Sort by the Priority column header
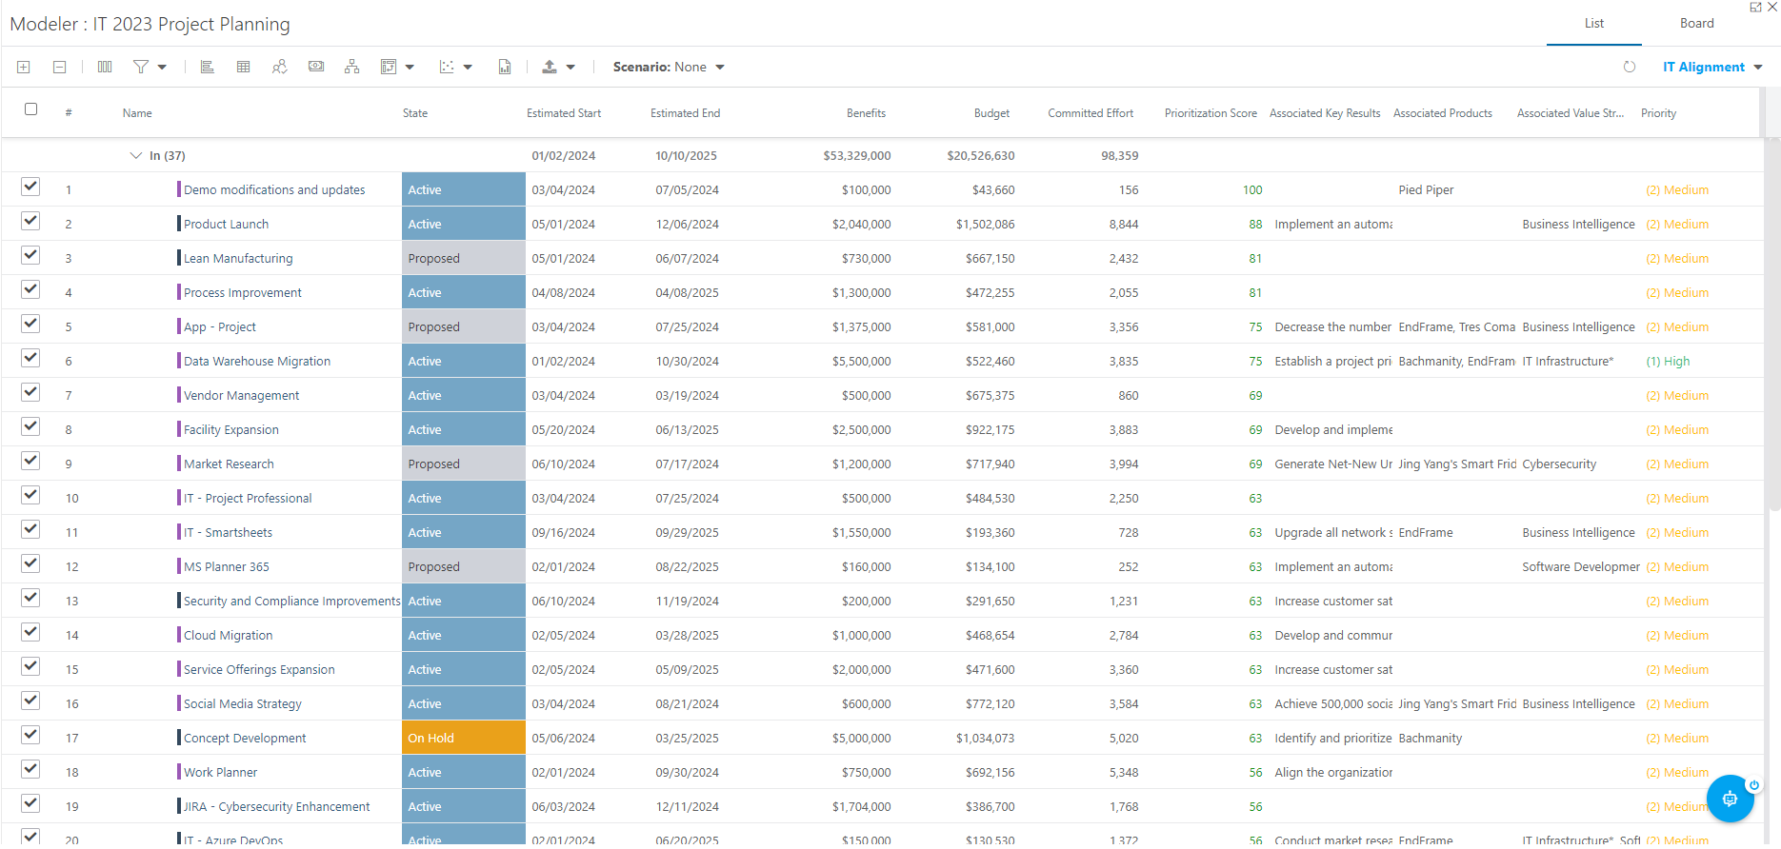 click(1658, 113)
